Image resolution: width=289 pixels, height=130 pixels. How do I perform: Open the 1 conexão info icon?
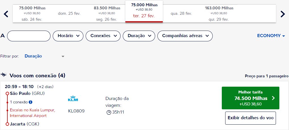(x=31, y=102)
